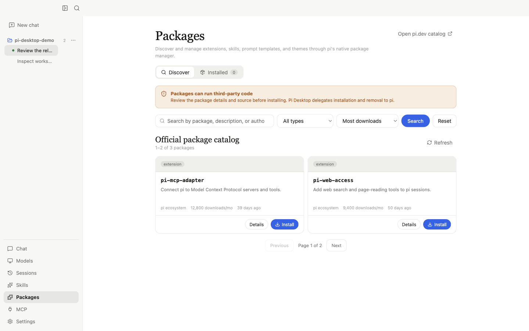The image size is (529, 331).
Task: Click the Skills sparkle icon in the sidebar
Action: tap(10, 285)
